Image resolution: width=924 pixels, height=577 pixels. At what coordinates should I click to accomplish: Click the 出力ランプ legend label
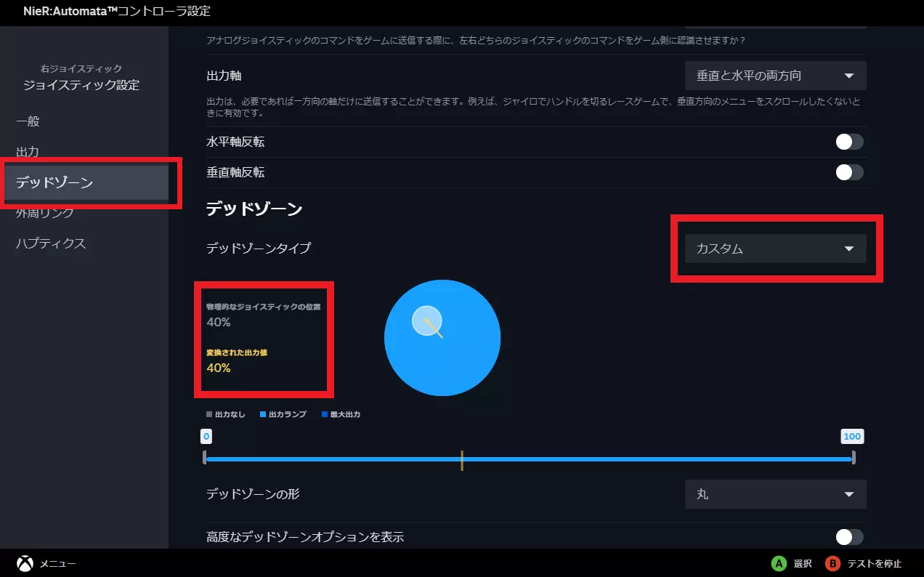(x=283, y=414)
